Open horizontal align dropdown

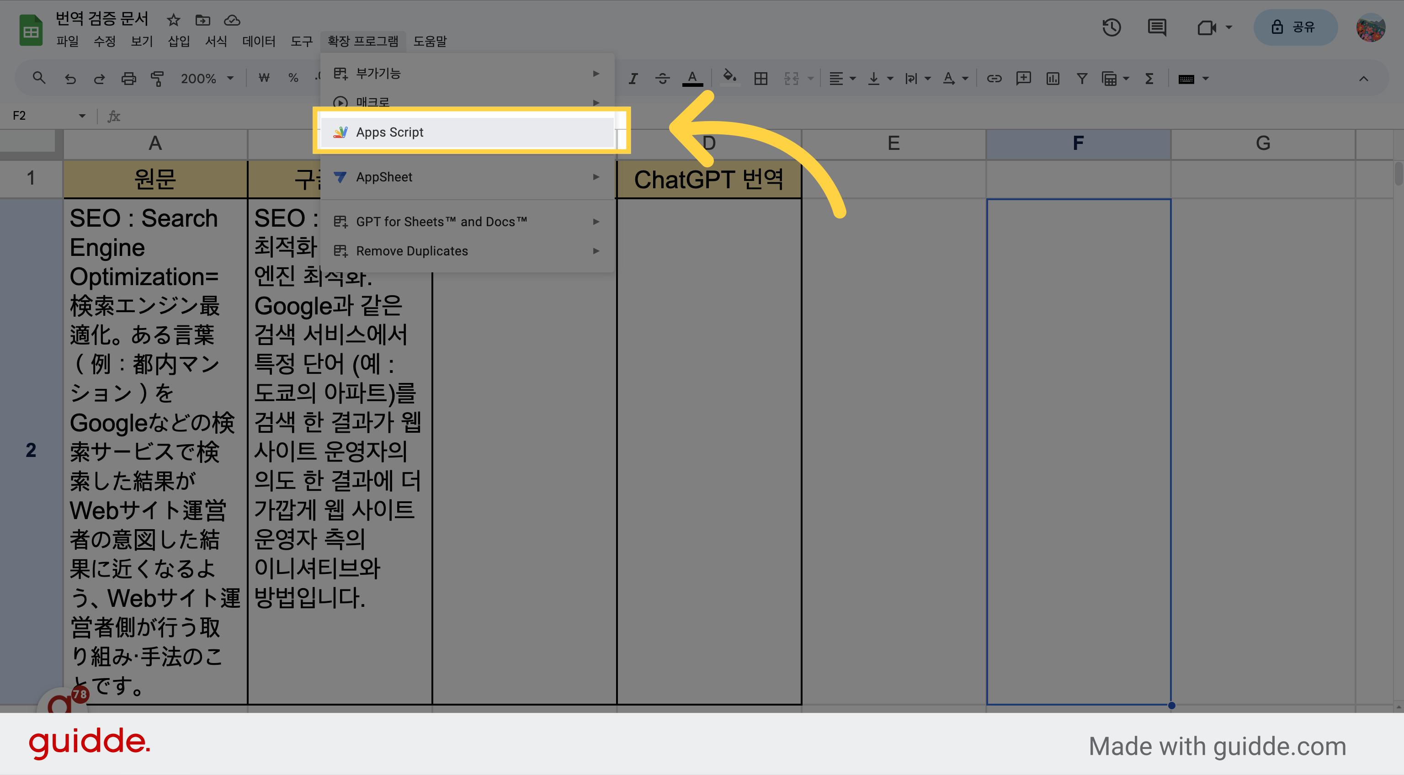842,79
